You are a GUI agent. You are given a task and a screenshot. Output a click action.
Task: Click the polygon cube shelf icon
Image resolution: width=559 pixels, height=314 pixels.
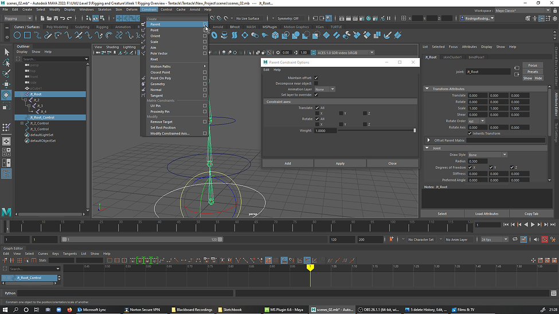click(x=275, y=36)
